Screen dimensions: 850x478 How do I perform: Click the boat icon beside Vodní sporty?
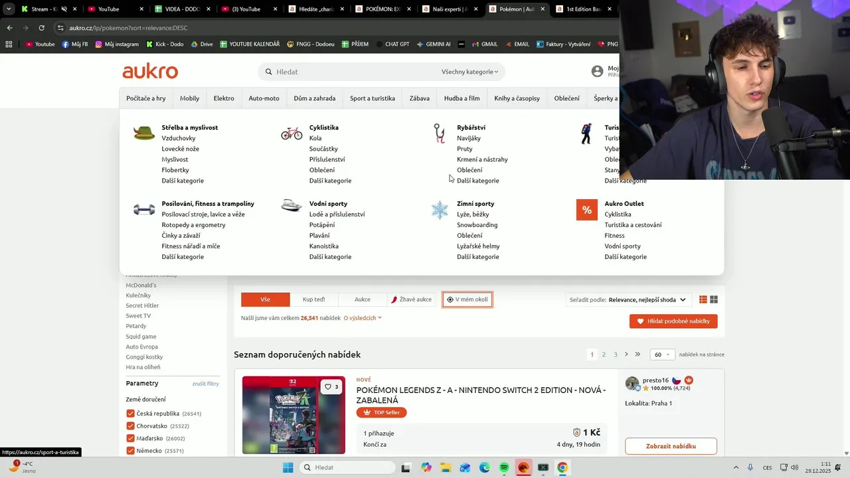[292, 205]
